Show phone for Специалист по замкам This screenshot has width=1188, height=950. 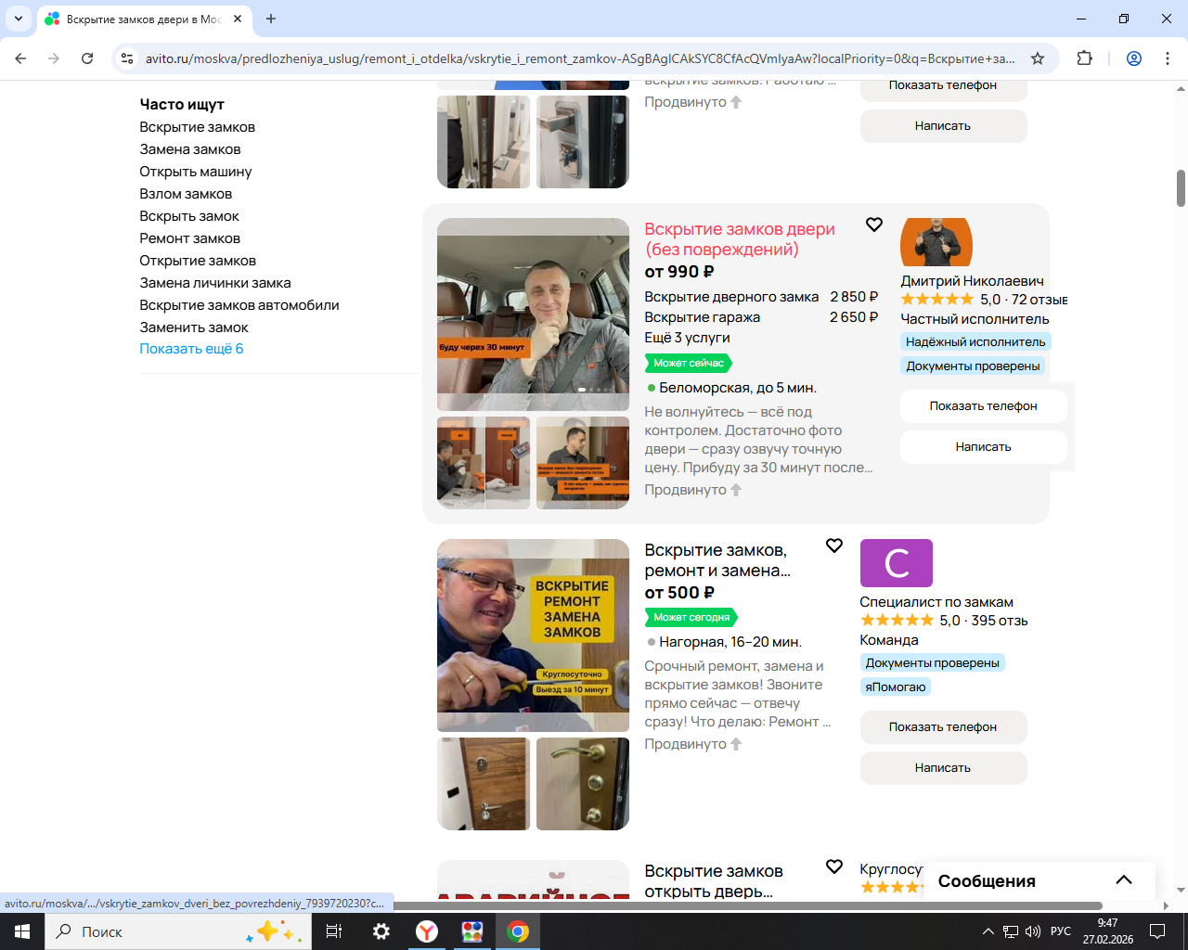[x=943, y=727]
